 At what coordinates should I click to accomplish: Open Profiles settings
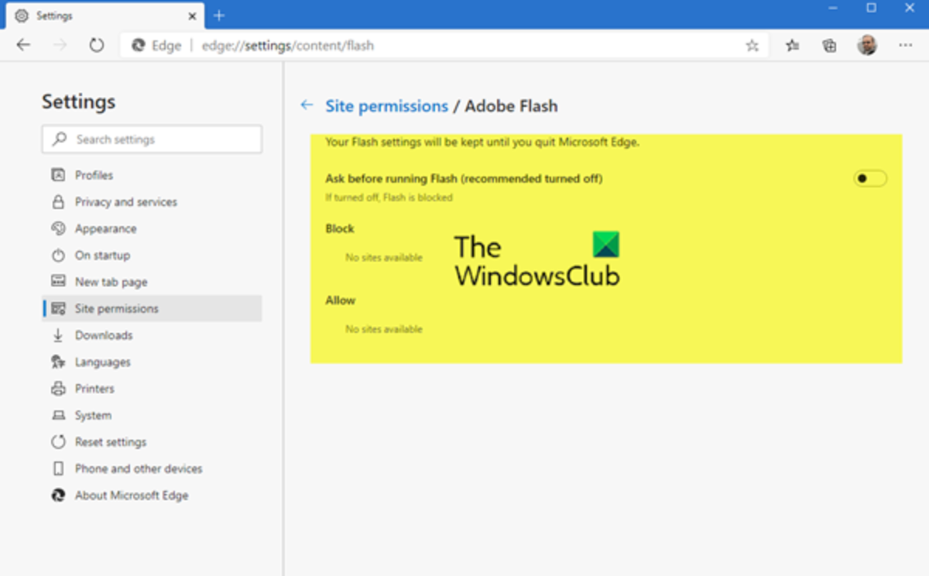(x=152, y=175)
